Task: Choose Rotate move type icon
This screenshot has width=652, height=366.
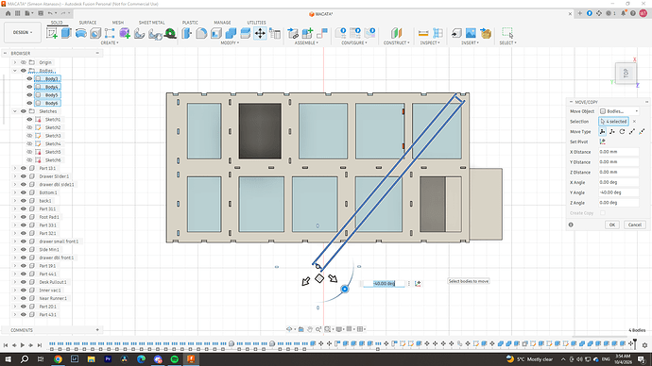Action: click(622, 131)
